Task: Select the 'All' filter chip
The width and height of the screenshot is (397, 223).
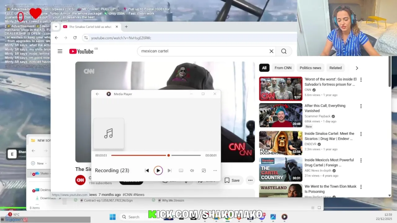Action: (x=264, y=68)
